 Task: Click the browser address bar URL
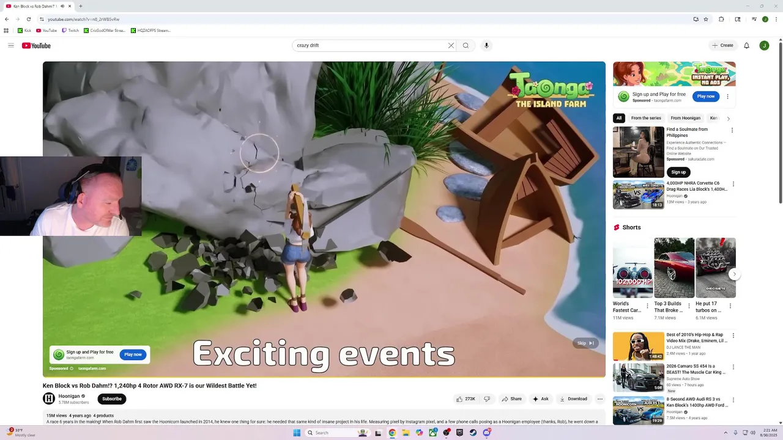tap(83, 19)
